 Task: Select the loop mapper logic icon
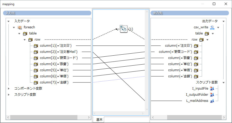pyautogui.click(x=124, y=29)
